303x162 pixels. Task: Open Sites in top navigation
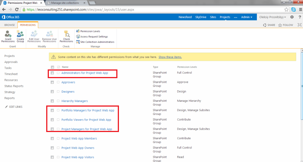tap(213, 17)
